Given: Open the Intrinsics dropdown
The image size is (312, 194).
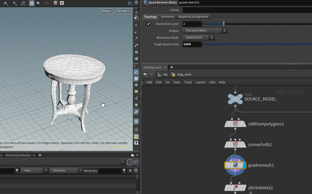Looking at the screenshot, I should (66, 170).
